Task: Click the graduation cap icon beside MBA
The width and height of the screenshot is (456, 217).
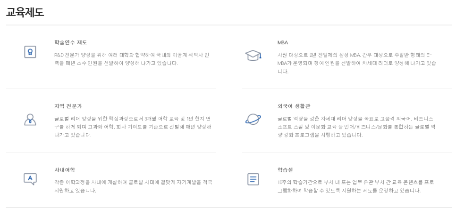Action: pyautogui.click(x=253, y=56)
